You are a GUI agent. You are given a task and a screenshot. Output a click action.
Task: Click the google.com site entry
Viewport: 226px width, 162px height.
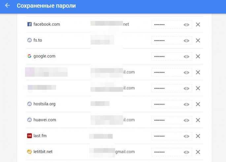44,56
